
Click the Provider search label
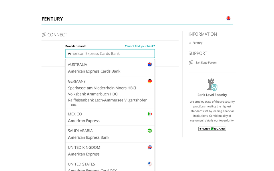(76, 46)
